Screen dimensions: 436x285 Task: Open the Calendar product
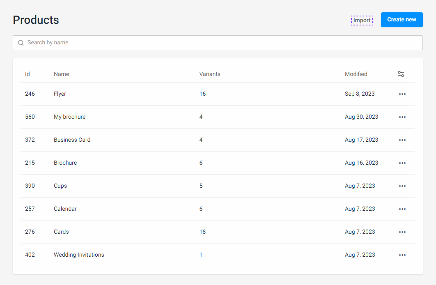pos(65,209)
